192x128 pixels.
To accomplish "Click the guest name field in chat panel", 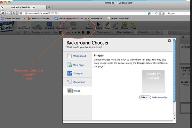I will point(188,47).
